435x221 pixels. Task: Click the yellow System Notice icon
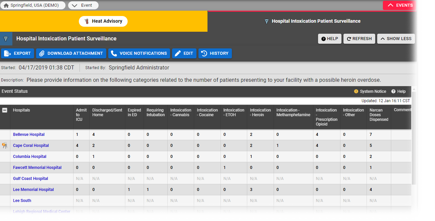tap(356, 91)
